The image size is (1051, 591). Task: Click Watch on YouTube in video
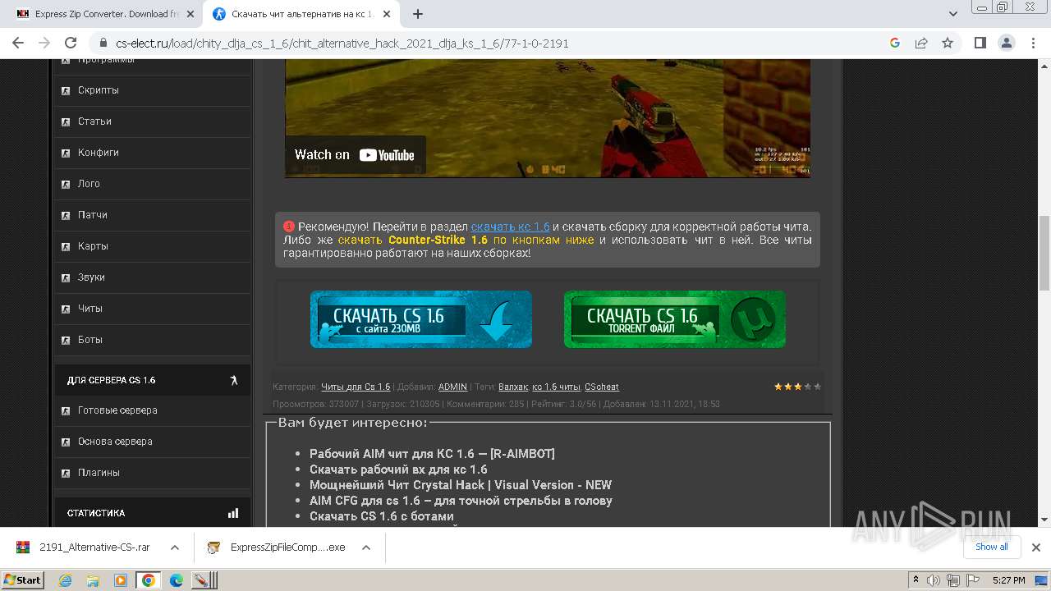point(355,154)
